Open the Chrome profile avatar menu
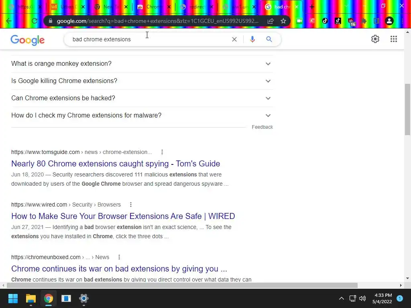 tap(389, 21)
